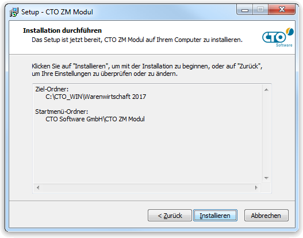Viewport: 303px width, 238px height.
Task: Click the Installation durchführen heading
Action: (62, 30)
